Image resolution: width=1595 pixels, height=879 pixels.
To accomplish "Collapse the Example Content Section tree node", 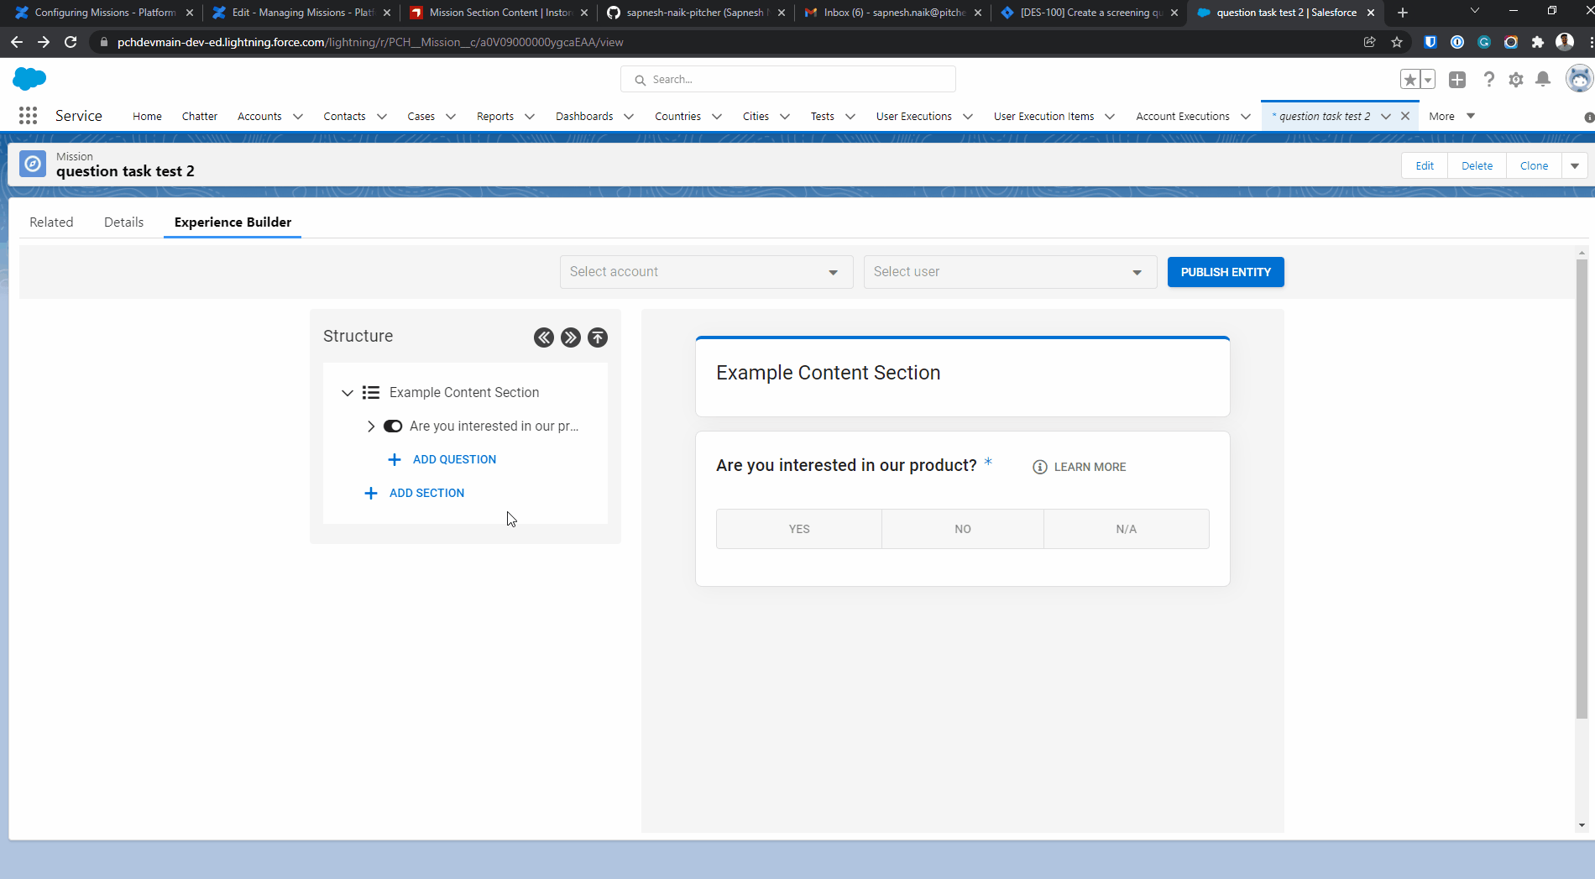I will pos(348,393).
